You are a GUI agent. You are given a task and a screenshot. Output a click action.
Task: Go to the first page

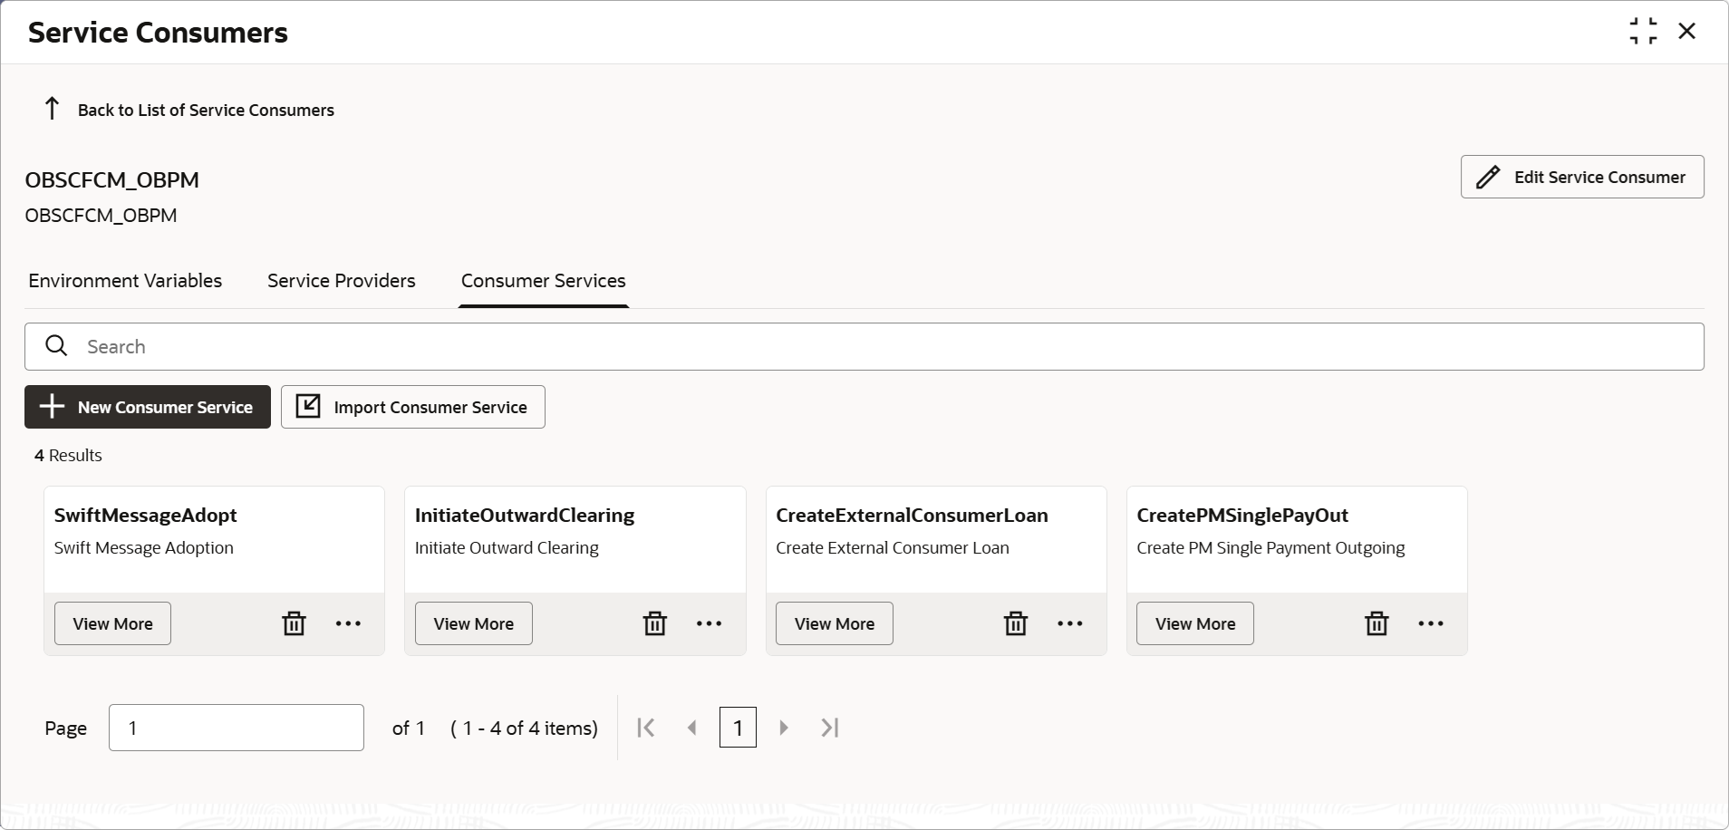point(645,728)
